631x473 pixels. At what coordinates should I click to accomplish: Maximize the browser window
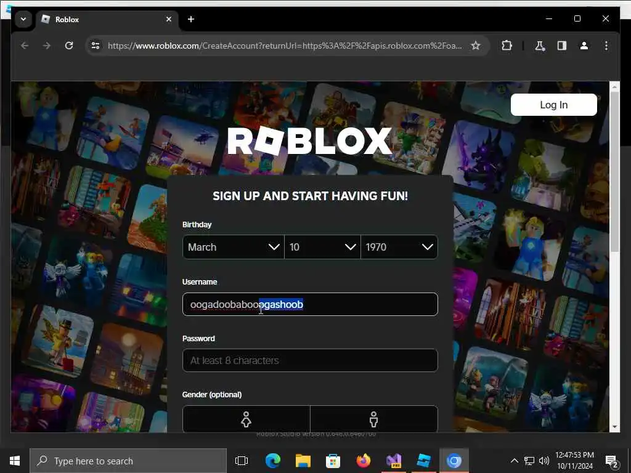click(577, 19)
